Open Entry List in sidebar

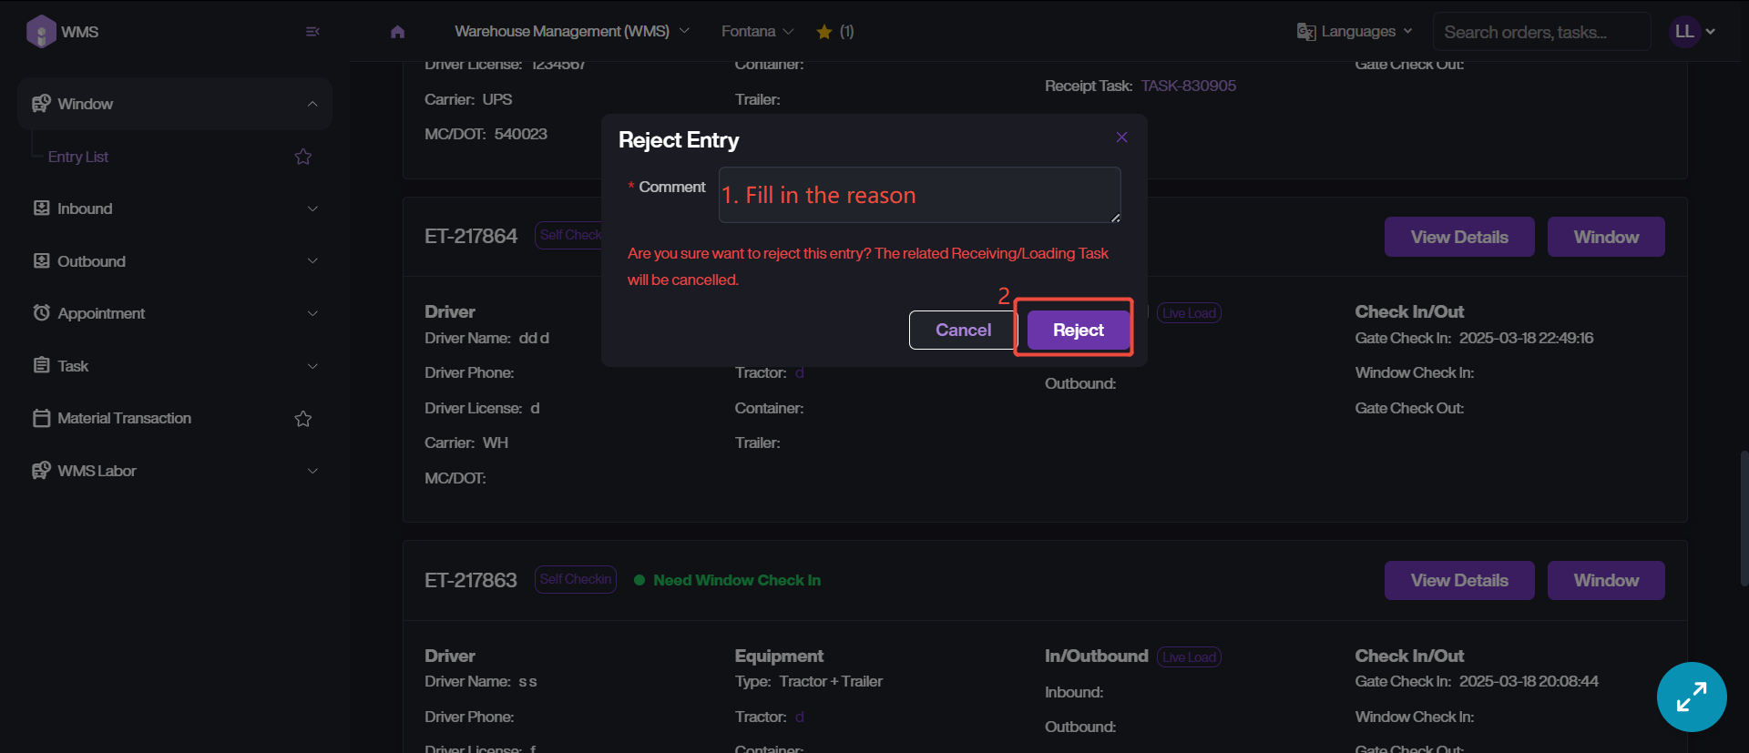point(78,157)
